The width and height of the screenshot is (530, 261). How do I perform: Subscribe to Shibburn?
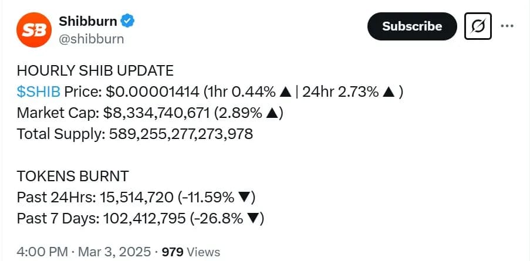pos(412,26)
